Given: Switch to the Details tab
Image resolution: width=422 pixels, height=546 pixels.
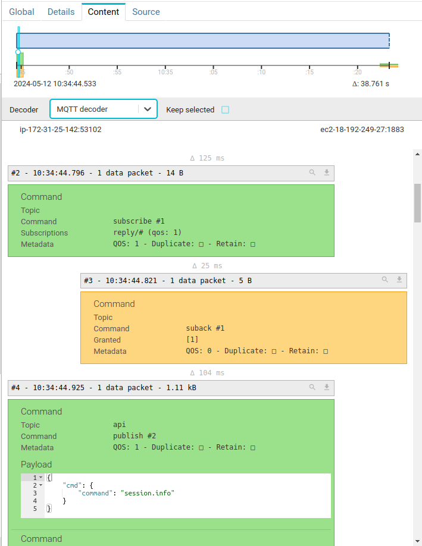Looking at the screenshot, I should coord(61,12).
